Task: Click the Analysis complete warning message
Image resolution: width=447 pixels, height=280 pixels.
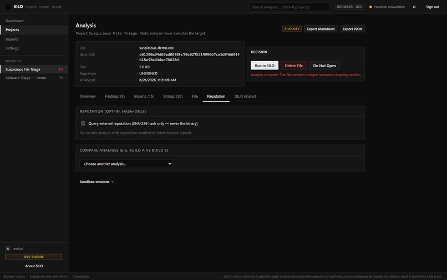Action: coord(306,75)
